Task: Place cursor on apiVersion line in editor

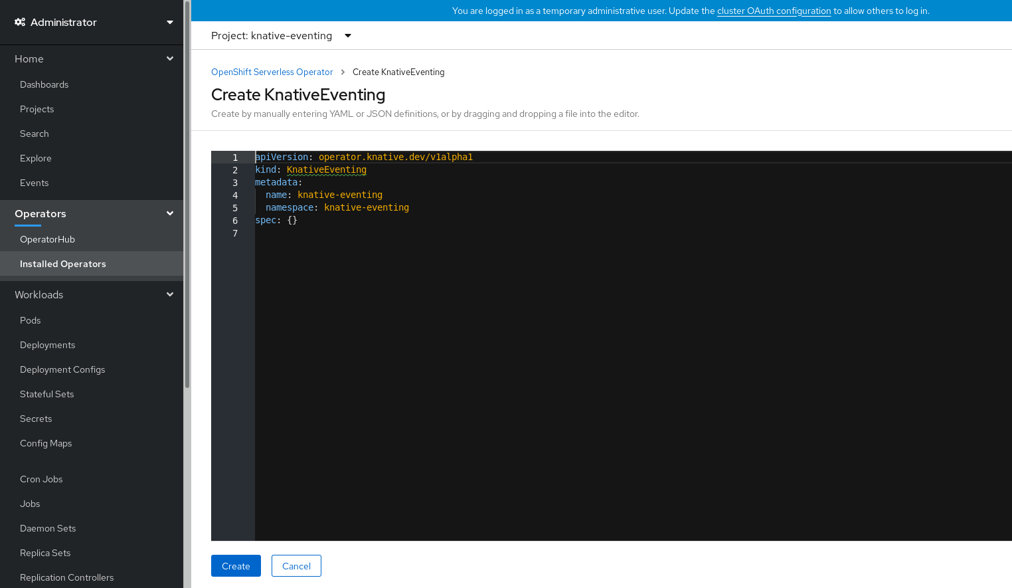Action: (x=364, y=157)
